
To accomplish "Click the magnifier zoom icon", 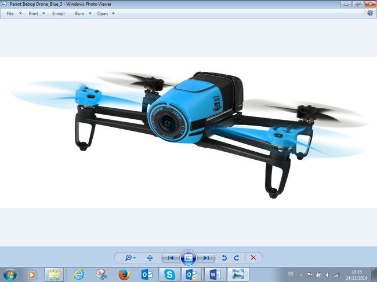I will (x=128, y=258).
